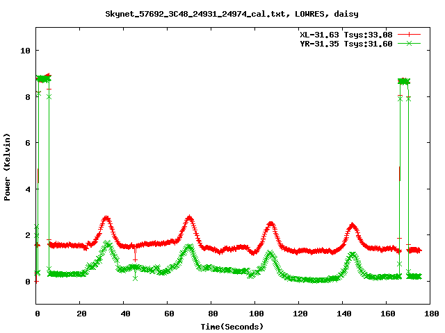Screen dimensions: 445x333
Task: Click the x-axis tick label 180
Action: click(431, 314)
